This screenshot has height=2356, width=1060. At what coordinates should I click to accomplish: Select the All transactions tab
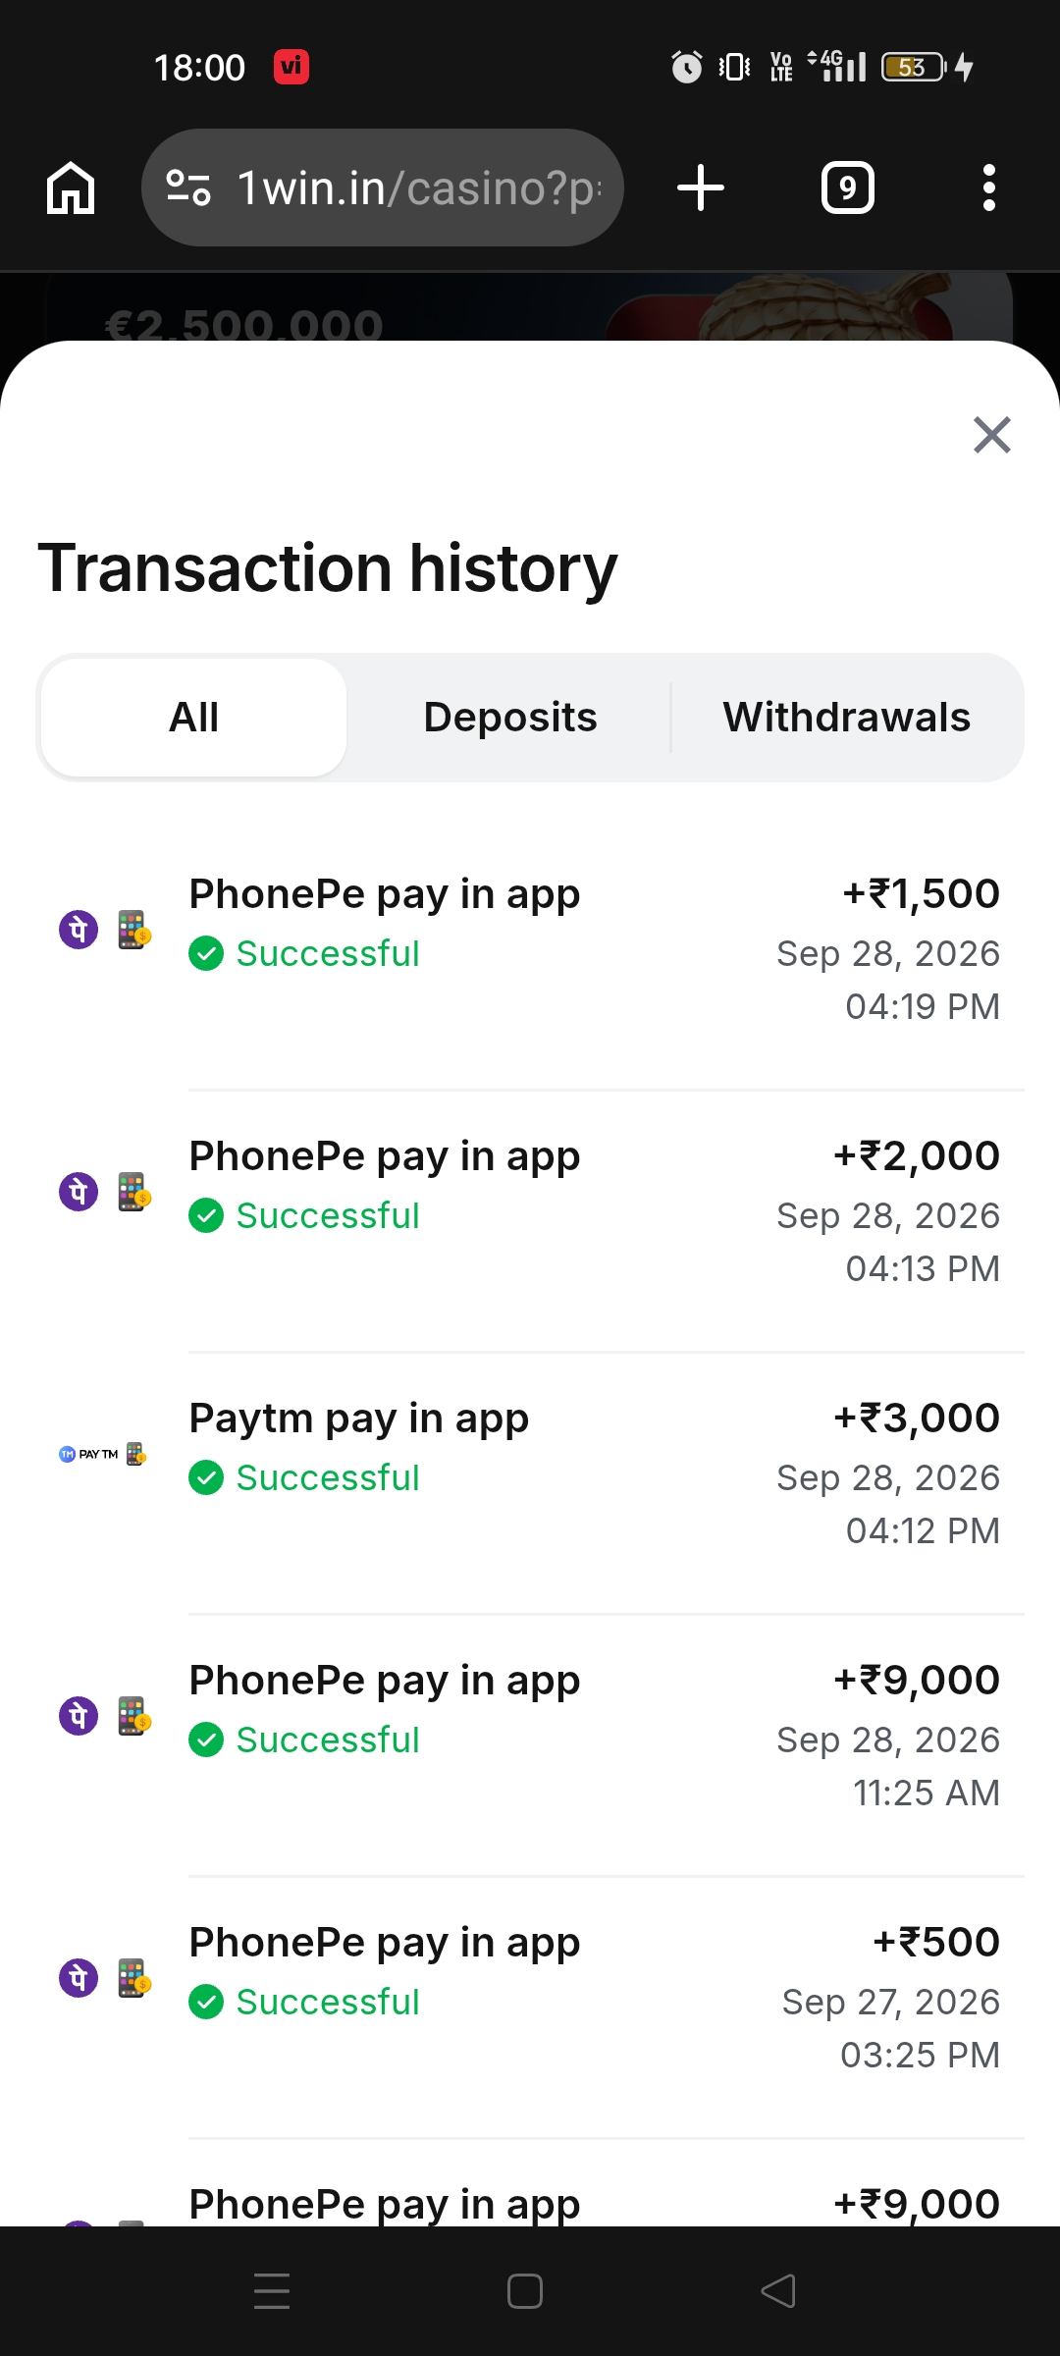click(194, 718)
